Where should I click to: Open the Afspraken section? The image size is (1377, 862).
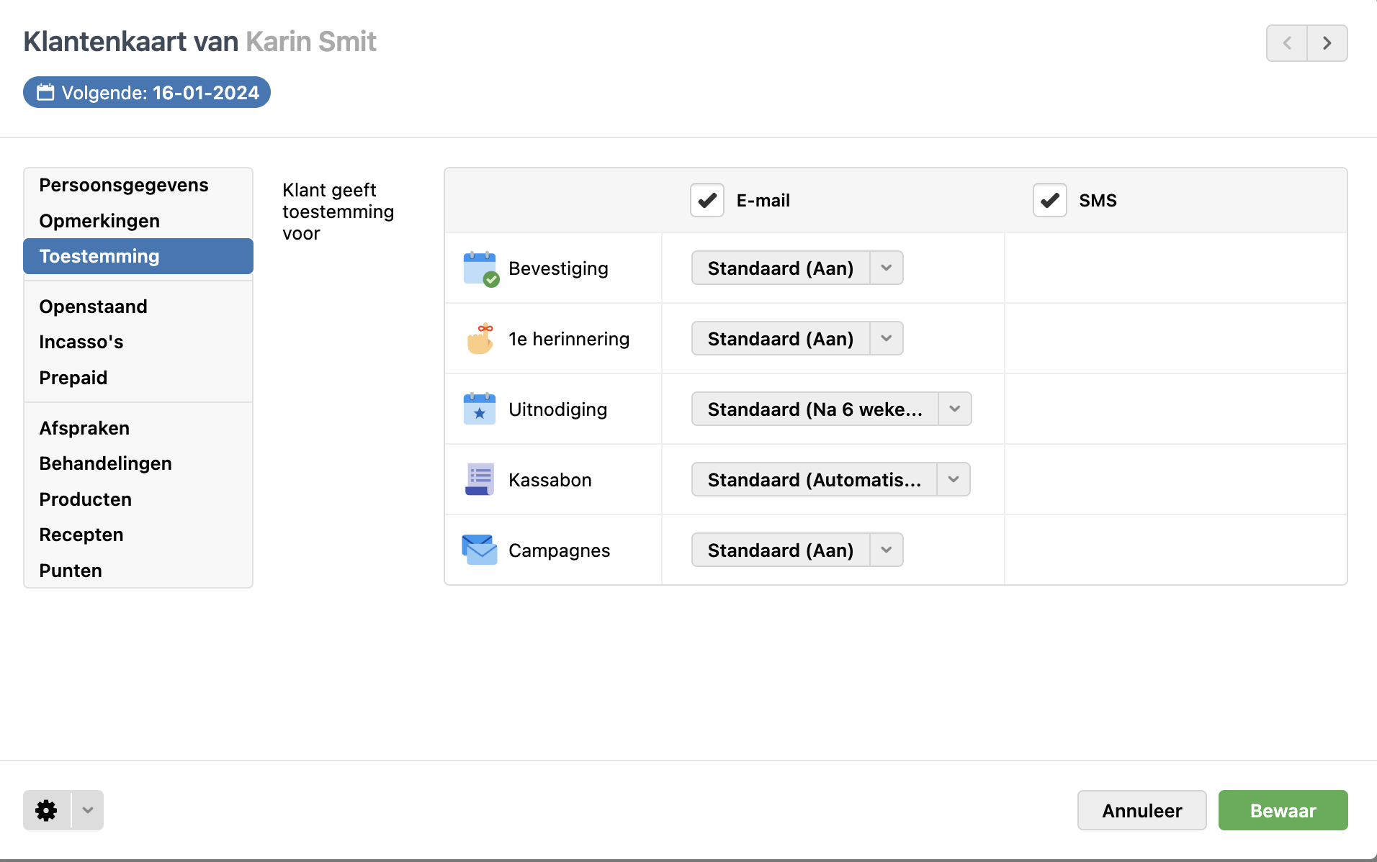(84, 428)
